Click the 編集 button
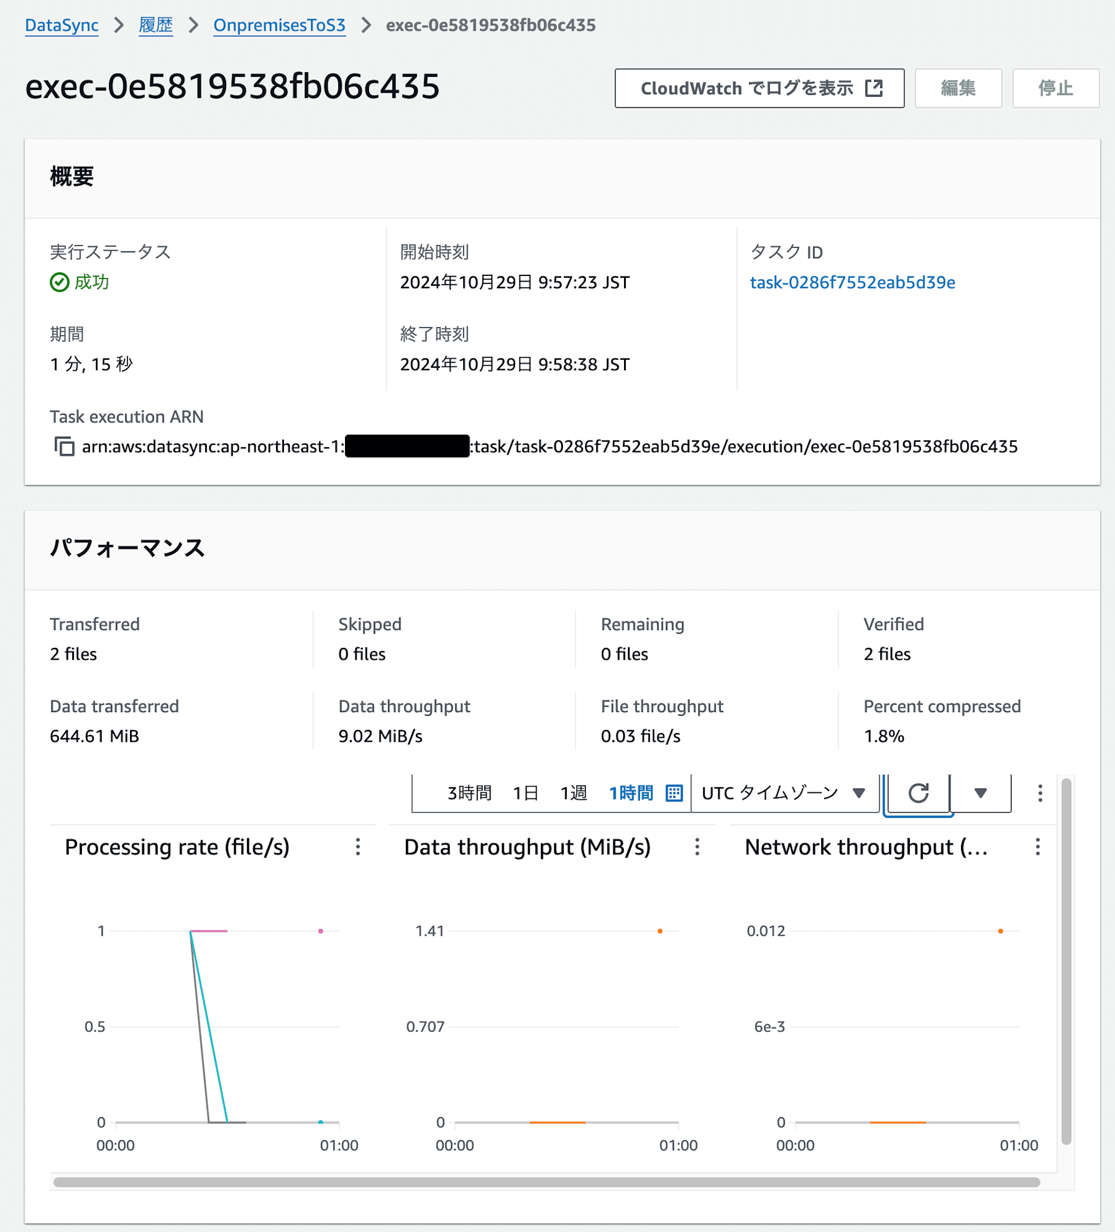The width and height of the screenshot is (1115, 1232). click(x=958, y=88)
